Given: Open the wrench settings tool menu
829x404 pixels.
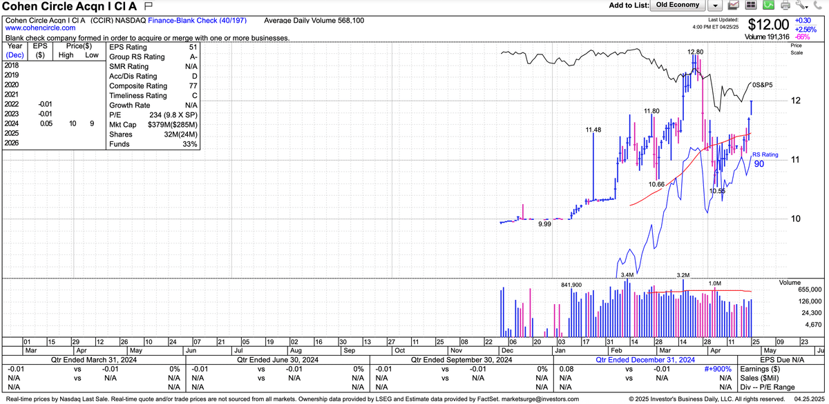Looking at the screenshot, I should point(801,6).
